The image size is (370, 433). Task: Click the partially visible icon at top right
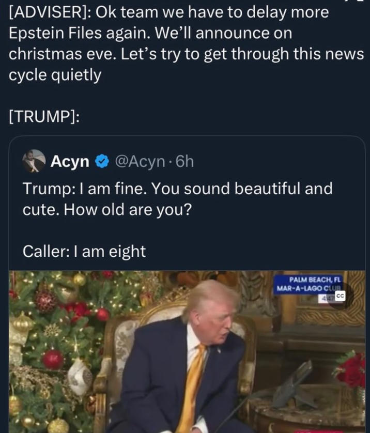[x=362, y=3]
